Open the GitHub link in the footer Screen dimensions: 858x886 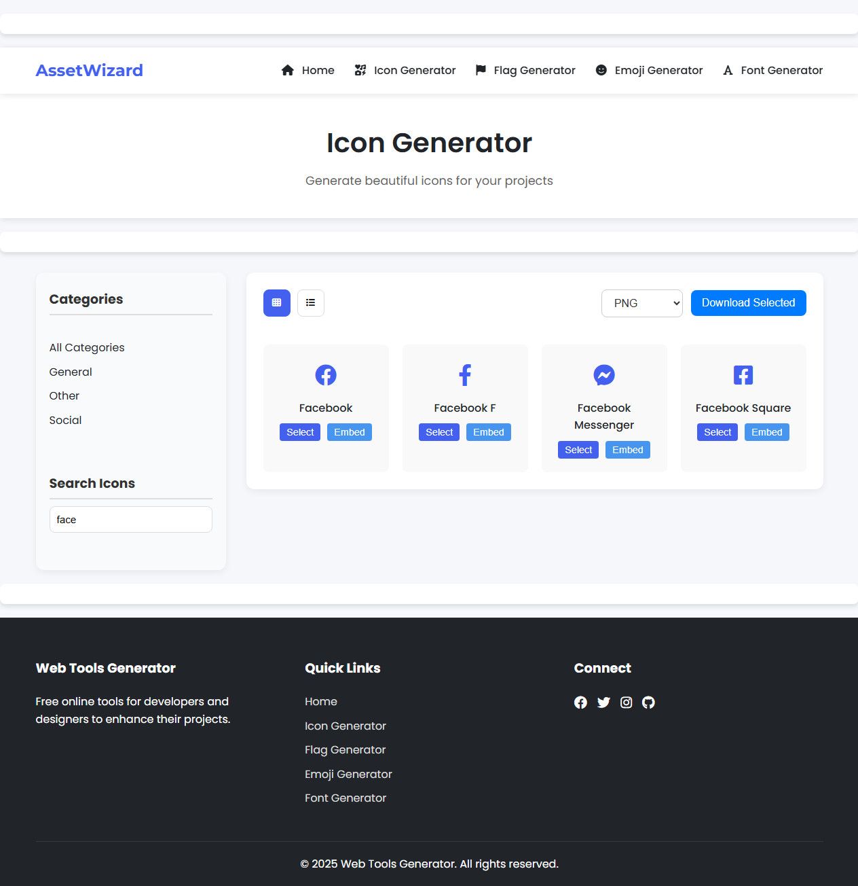coord(648,703)
